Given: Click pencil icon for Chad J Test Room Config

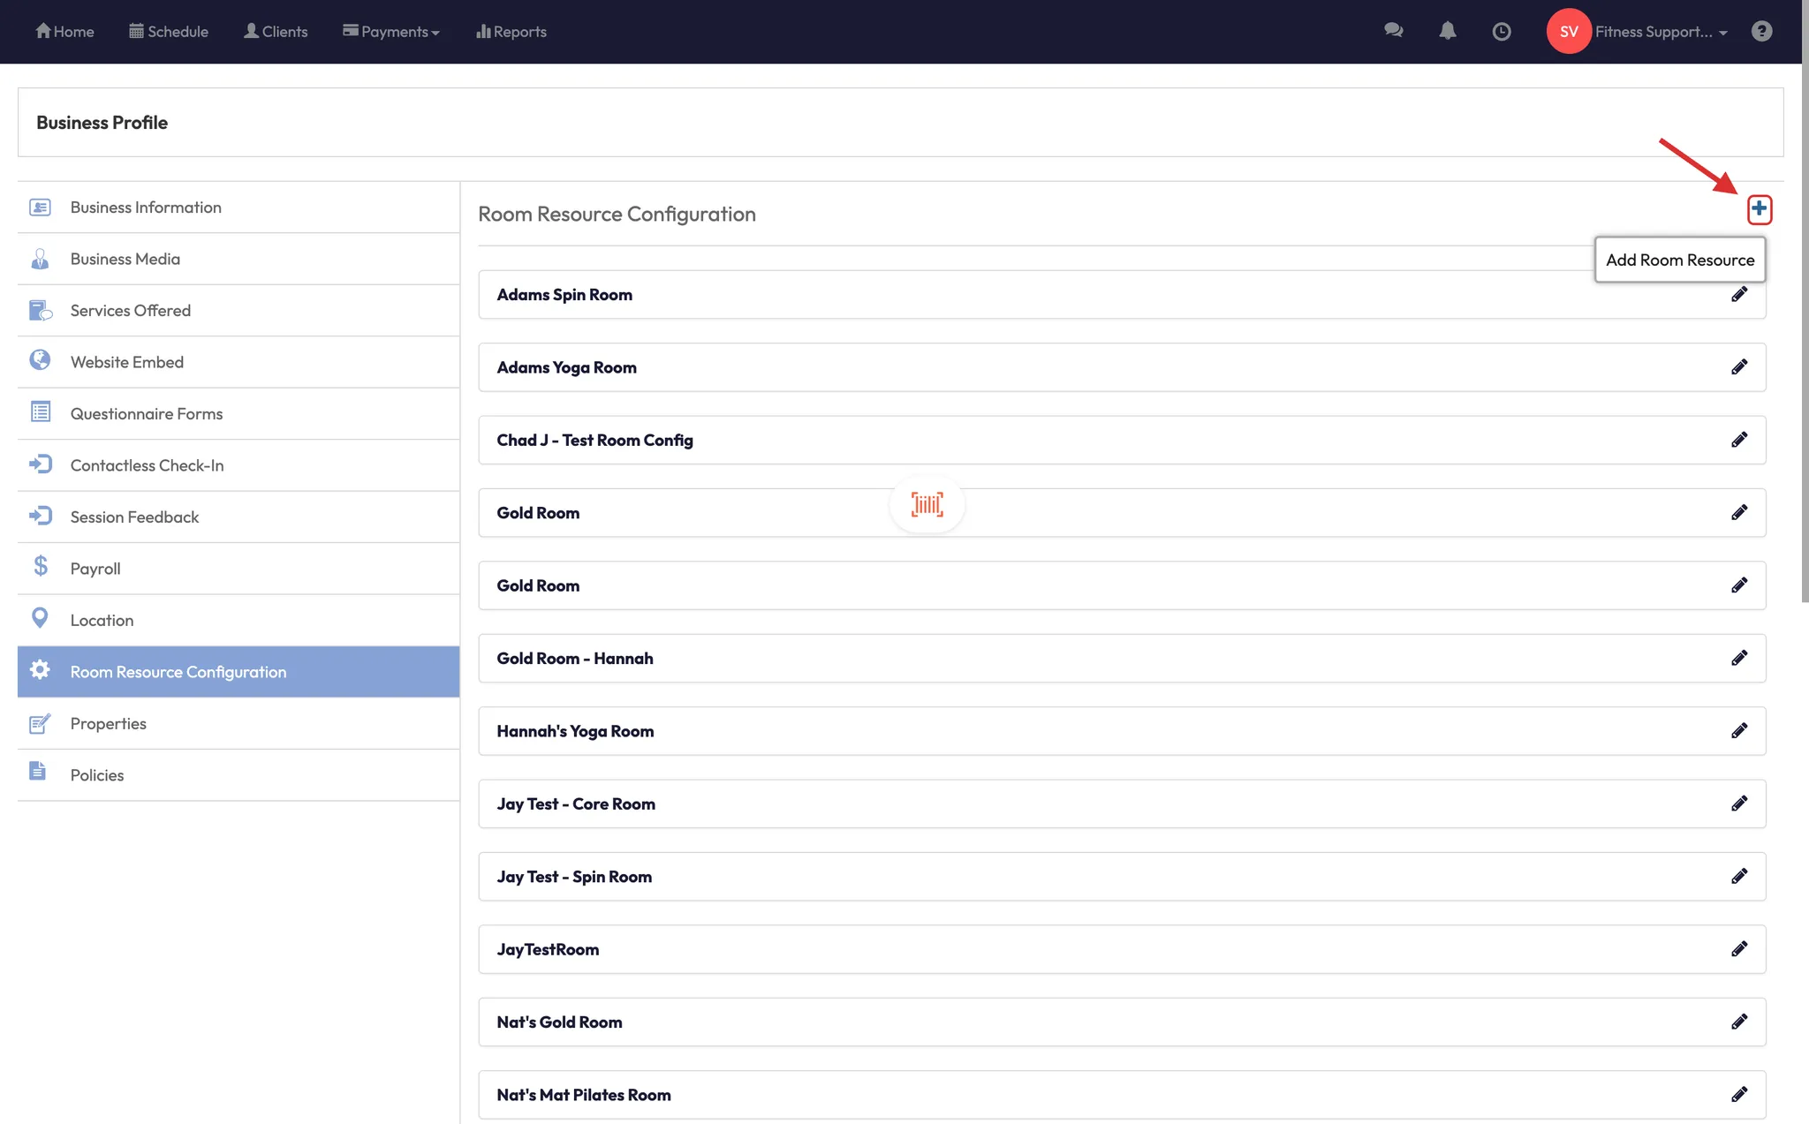Looking at the screenshot, I should [1738, 440].
